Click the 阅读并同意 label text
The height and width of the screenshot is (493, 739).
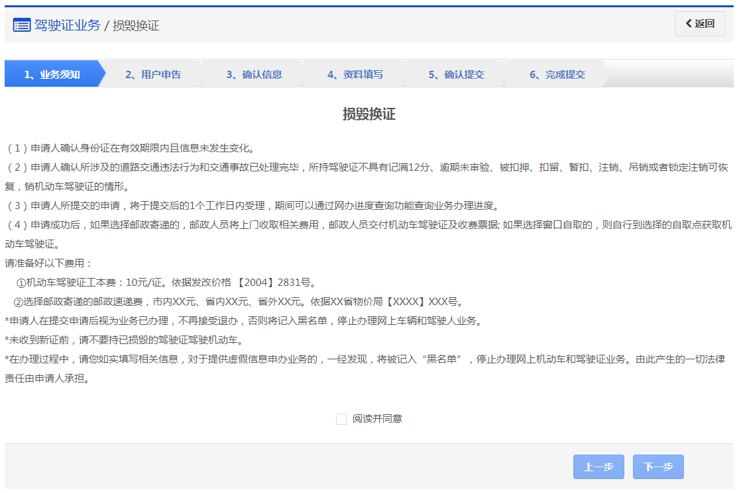(377, 419)
